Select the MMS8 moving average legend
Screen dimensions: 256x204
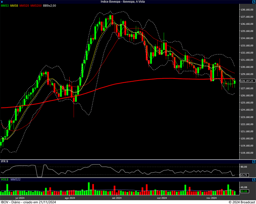[x=15, y=6]
